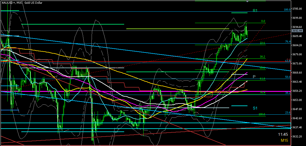Click the chart shift triangle marker at top
This screenshot has height=146, width=306.
(247, 2)
